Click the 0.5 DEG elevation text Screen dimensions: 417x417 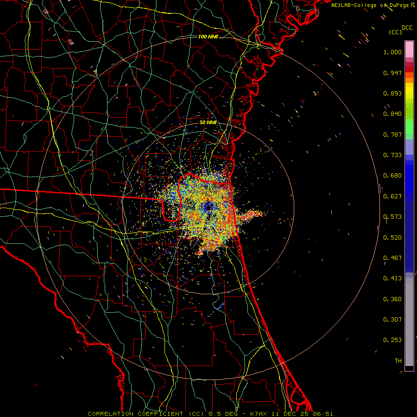click(224, 414)
